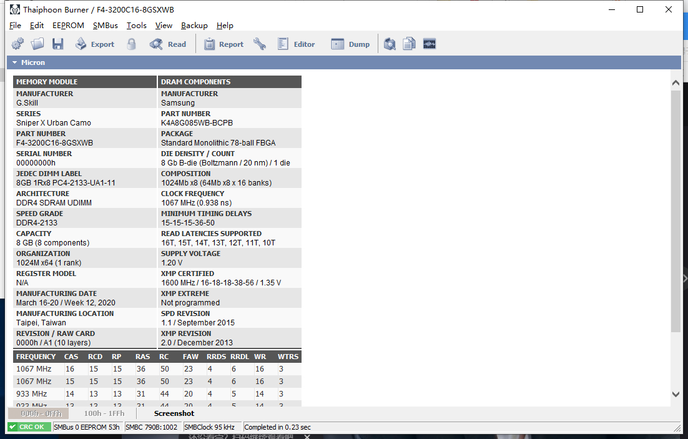Click the Taipei, Taiwan location value
Image resolution: width=688 pixels, height=439 pixels.
click(x=41, y=323)
